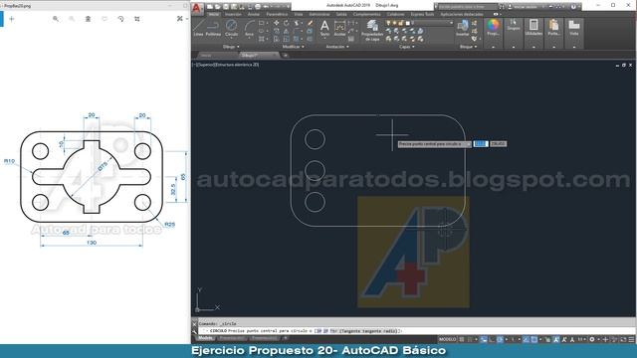Open the Portapapeles panel
Viewport: 637px width, 358px height.
click(553, 28)
